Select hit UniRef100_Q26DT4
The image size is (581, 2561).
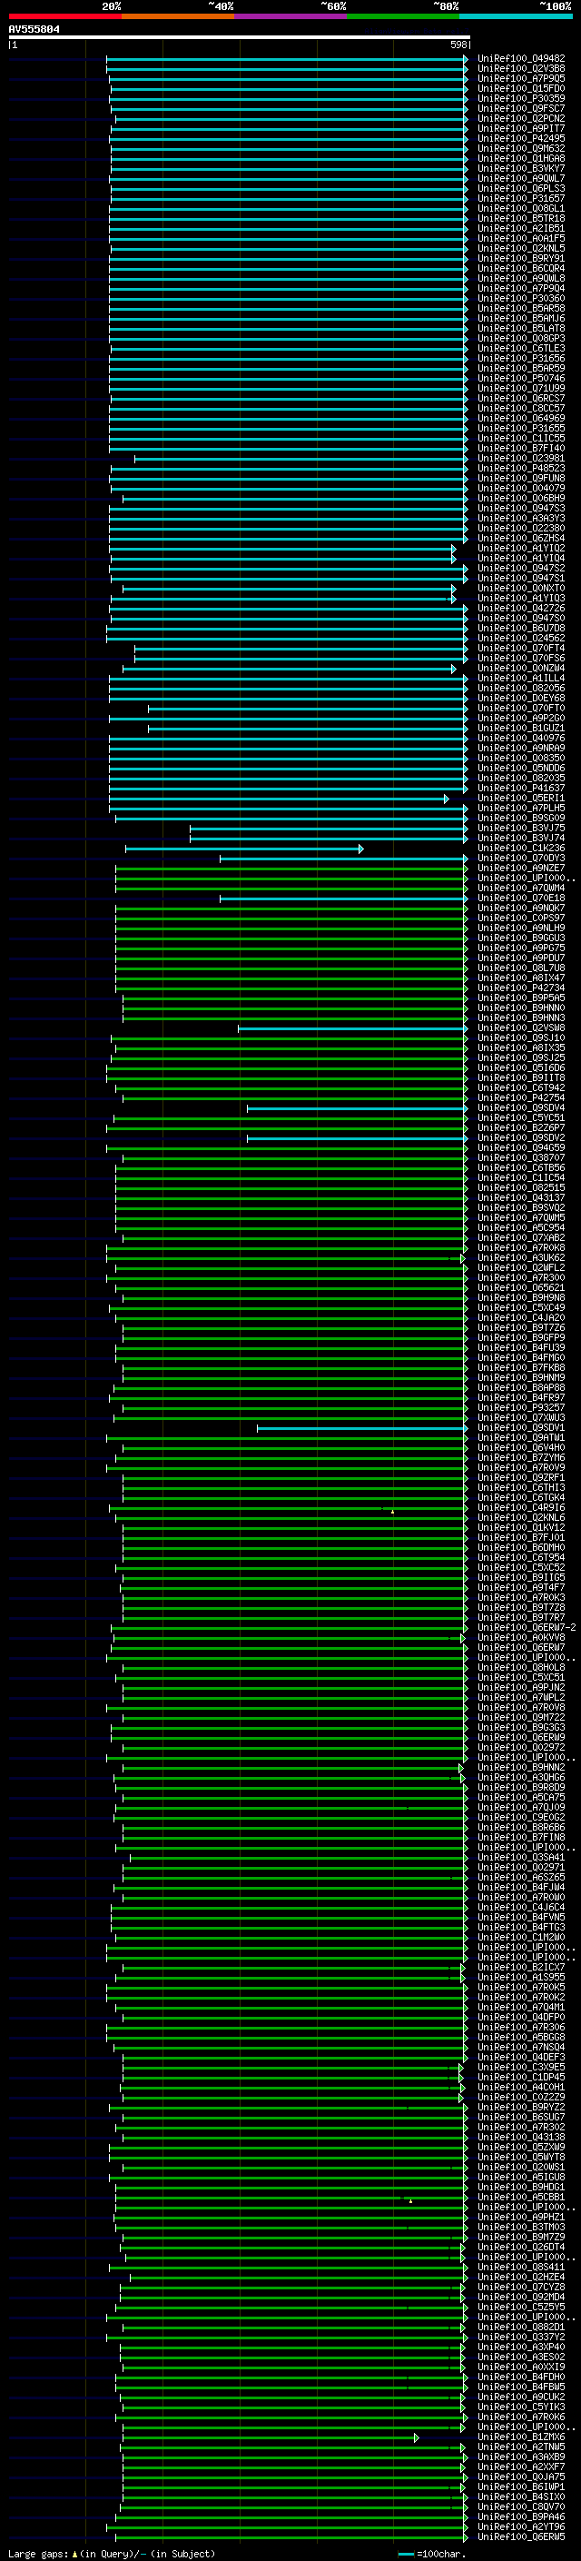tap(521, 2247)
